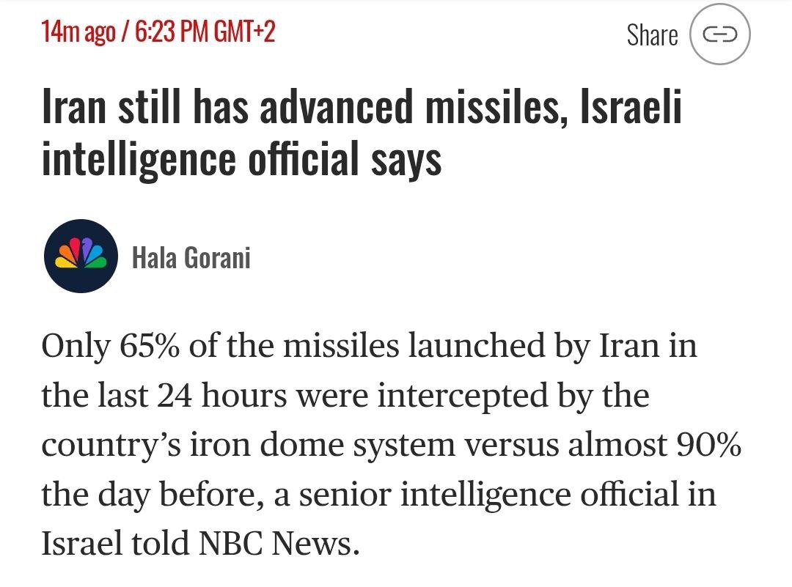
Task: Open author Hala Gorani's name link
Action: 191,257
